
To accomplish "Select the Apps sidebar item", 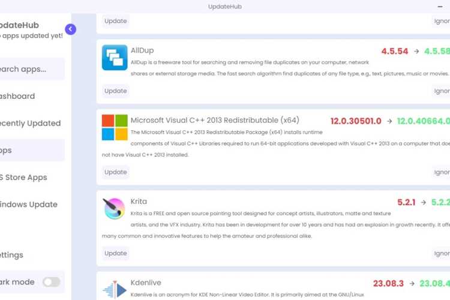I will 32,150.
